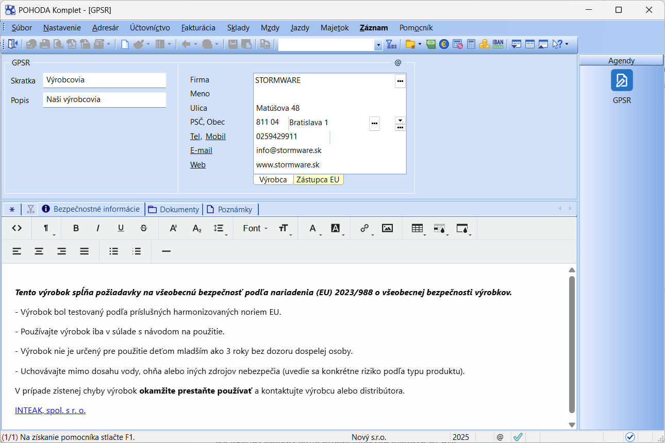665x443 pixels.
Task: Open the Font family dropdown
Action: 255,228
